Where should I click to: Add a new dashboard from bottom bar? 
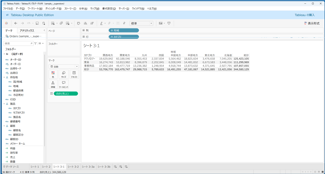pos(121,166)
